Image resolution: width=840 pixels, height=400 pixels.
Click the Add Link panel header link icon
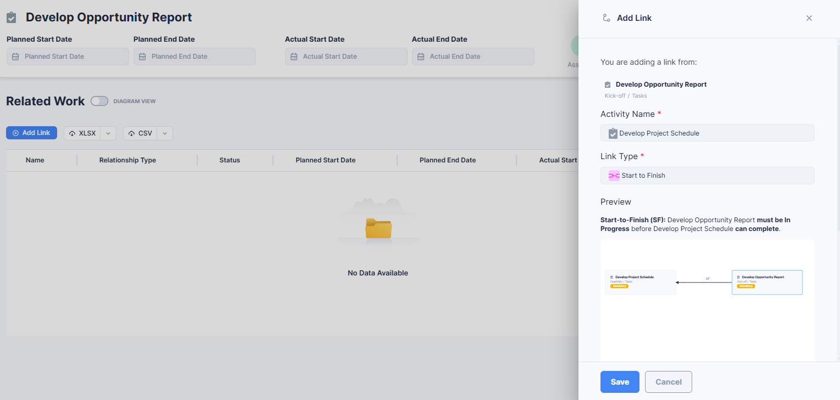(607, 18)
